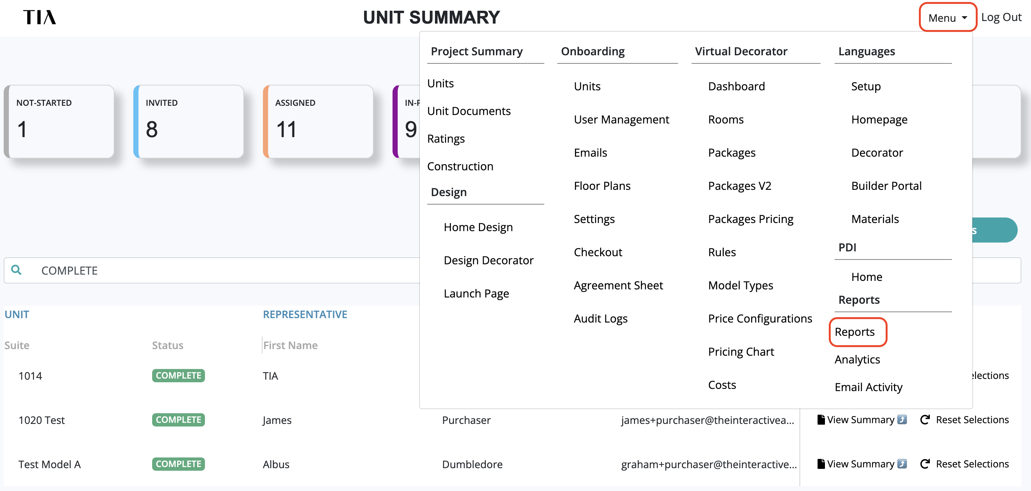View Summary for Albus's unit
This screenshot has width=1031, height=491.
coord(861,464)
